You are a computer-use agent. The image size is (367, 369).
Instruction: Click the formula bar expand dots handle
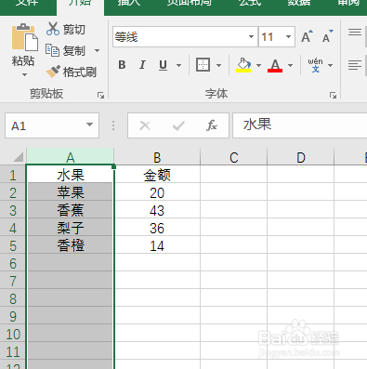point(113,125)
